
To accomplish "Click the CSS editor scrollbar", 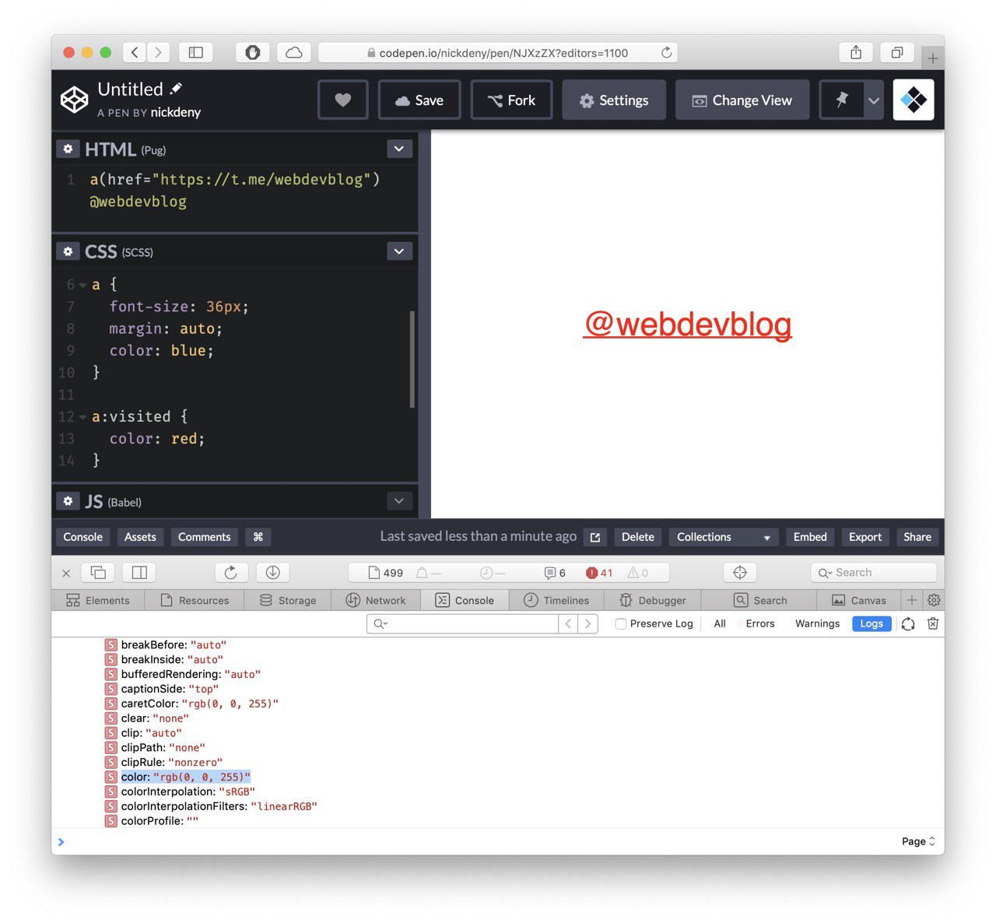I will pos(412,359).
